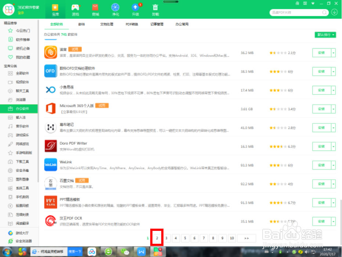The width and height of the screenshot is (342, 257).
Task: Open the 宝库 section in the top bar
Action: [55, 10]
